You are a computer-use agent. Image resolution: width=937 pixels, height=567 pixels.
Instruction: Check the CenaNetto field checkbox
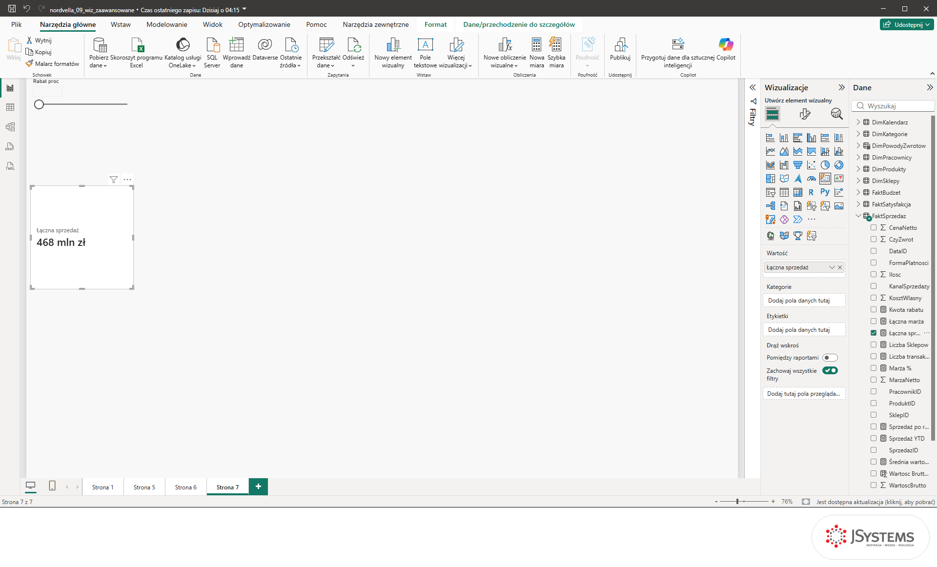(874, 227)
